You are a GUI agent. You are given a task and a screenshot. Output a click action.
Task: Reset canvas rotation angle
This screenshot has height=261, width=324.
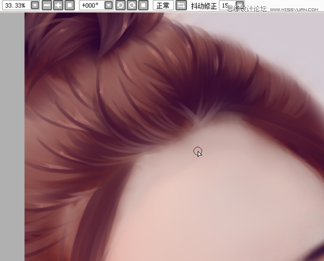[143, 5]
